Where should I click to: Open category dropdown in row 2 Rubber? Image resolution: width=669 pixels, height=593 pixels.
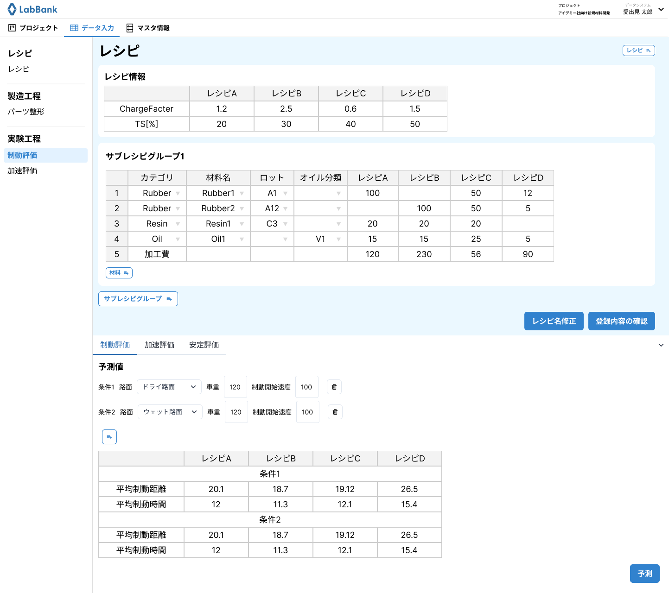click(x=178, y=208)
